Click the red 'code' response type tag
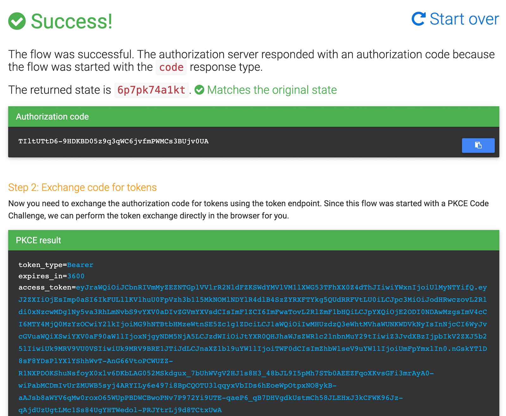The height and width of the screenshot is (416, 506). (171, 67)
